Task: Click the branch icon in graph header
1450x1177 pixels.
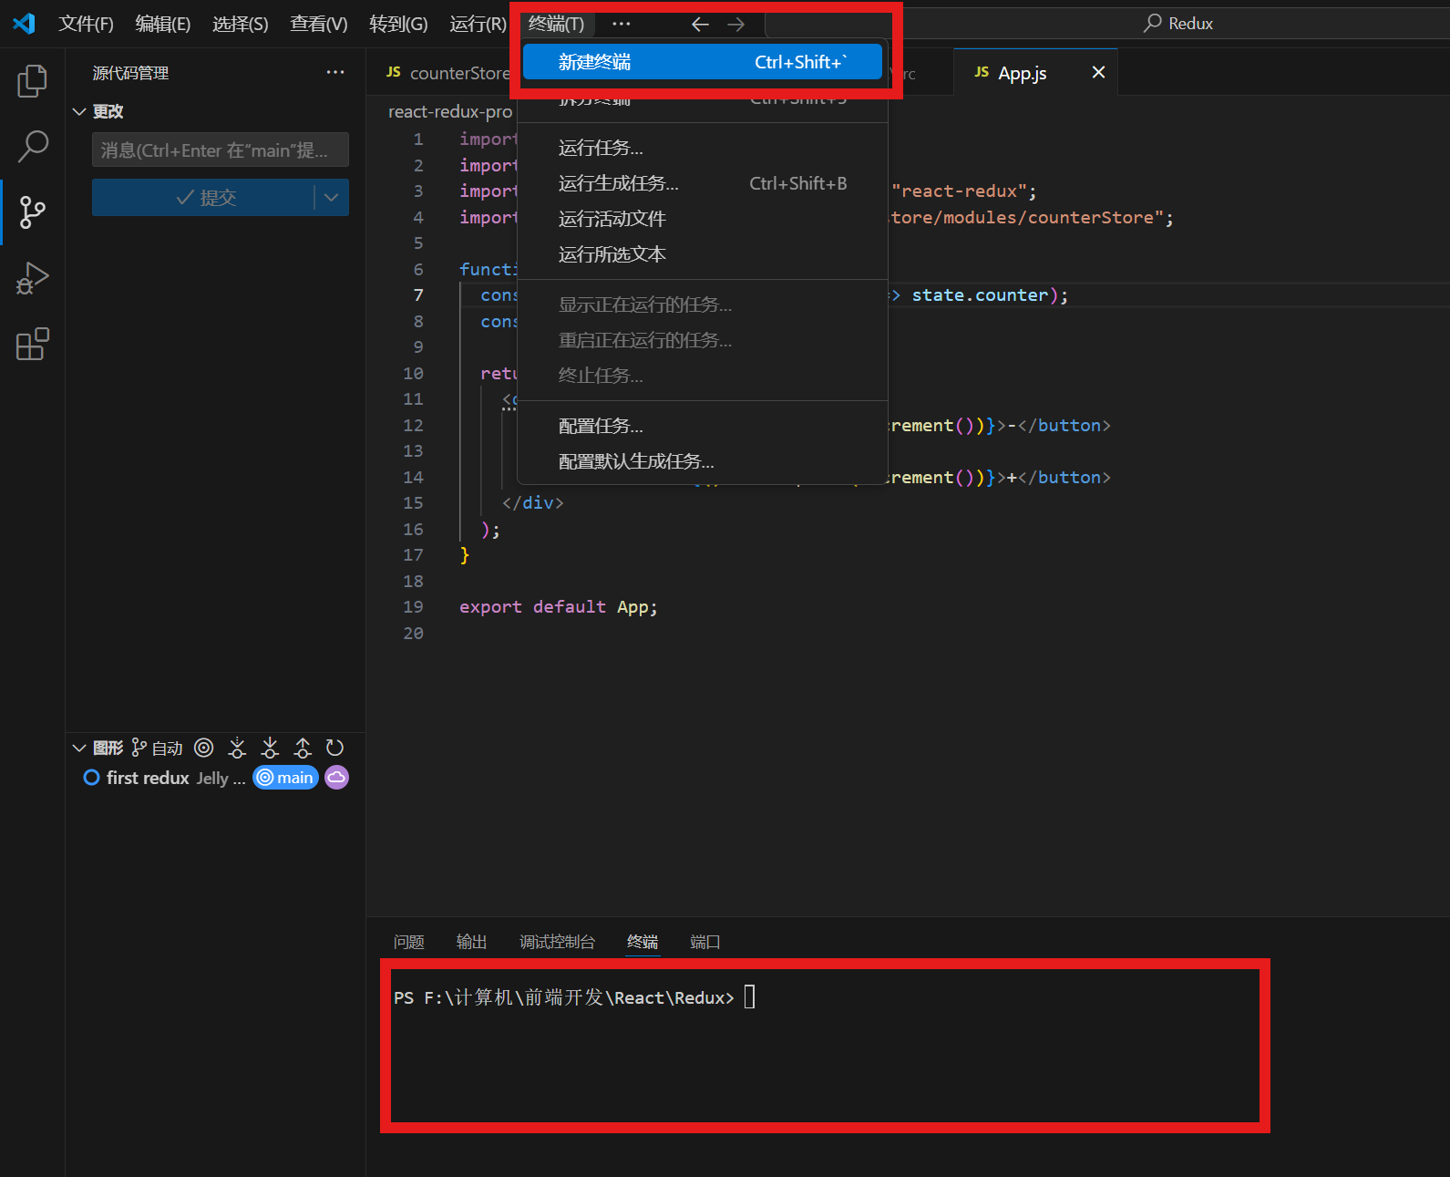Action: [139, 748]
